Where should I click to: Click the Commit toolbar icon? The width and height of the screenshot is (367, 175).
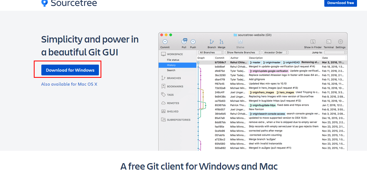click(165, 42)
